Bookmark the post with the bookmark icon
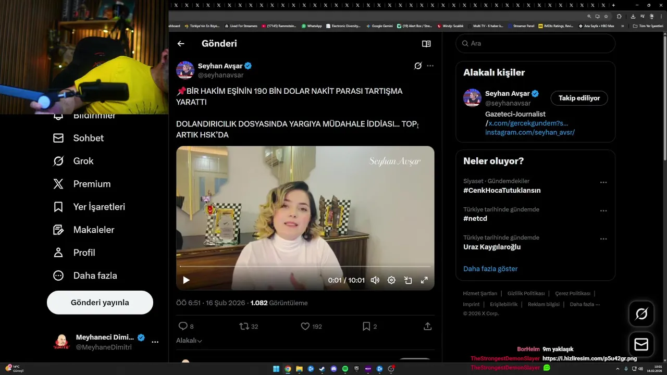The height and width of the screenshot is (375, 667). pyautogui.click(x=366, y=326)
